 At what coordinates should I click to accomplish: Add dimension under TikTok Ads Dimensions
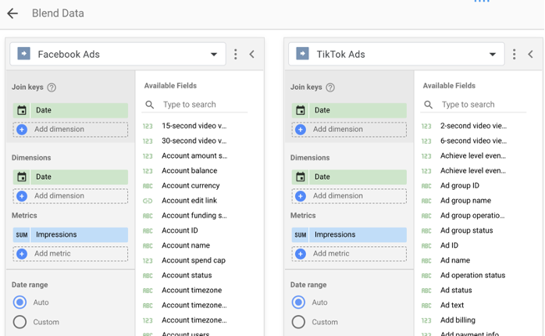pyautogui.click(x=349, y=196)
